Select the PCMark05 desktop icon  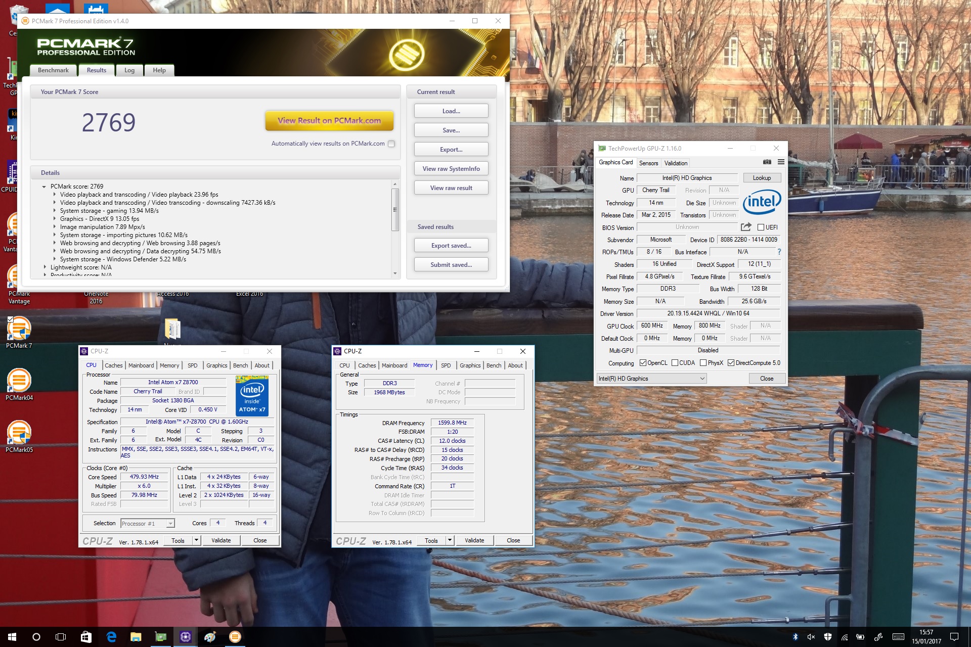(19, 436)
